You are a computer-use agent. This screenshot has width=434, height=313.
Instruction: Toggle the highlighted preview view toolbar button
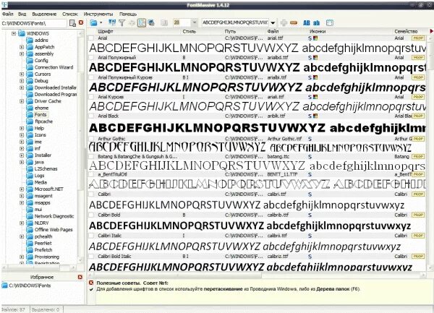(x=142, y=22)
